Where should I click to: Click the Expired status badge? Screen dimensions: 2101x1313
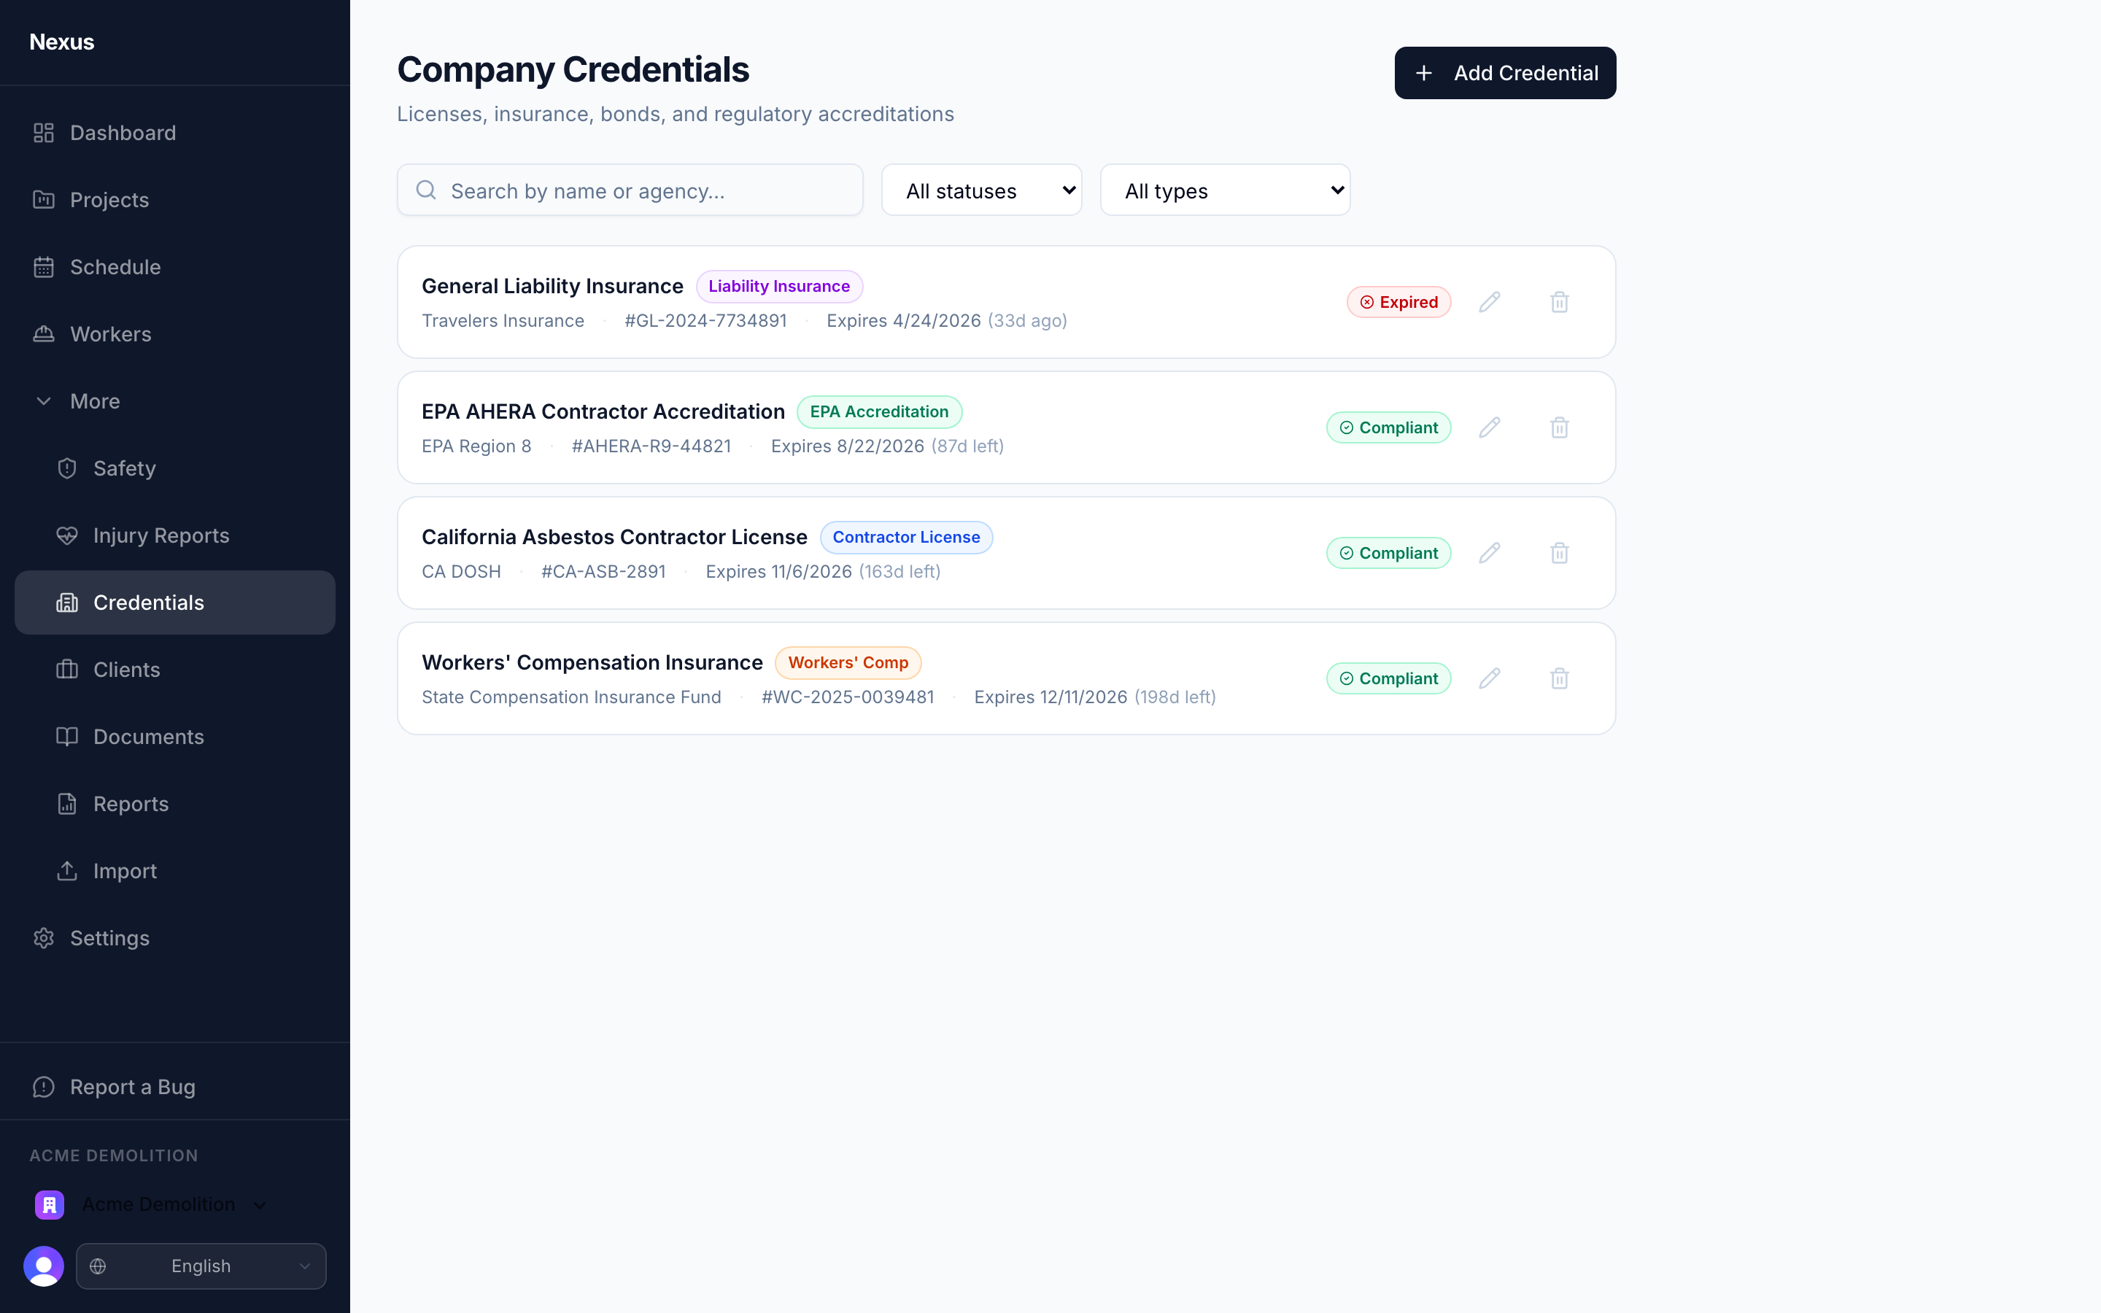coord(1398,302)
